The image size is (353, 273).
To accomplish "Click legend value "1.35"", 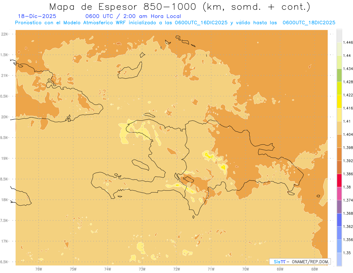I will pos(347,253).
